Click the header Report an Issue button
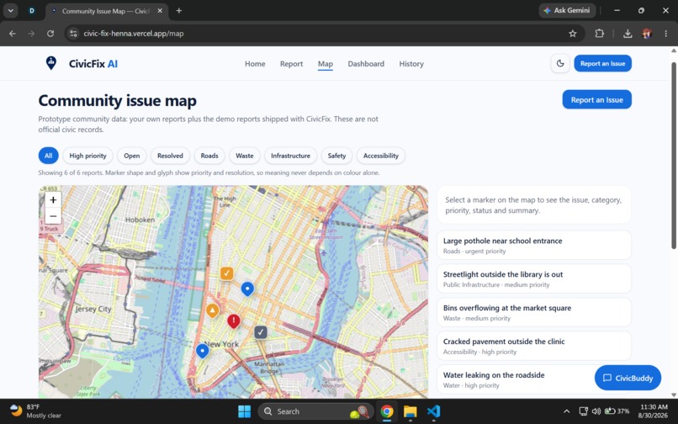678x424 pixels. click(x=602, y=63)
